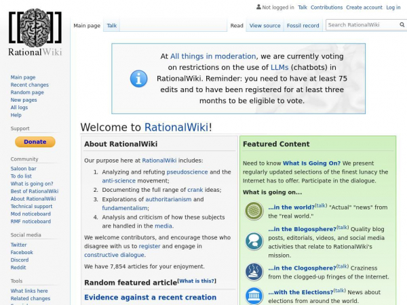Open the crank ideas link
This screenshot has width=407, height=305.
195,190
